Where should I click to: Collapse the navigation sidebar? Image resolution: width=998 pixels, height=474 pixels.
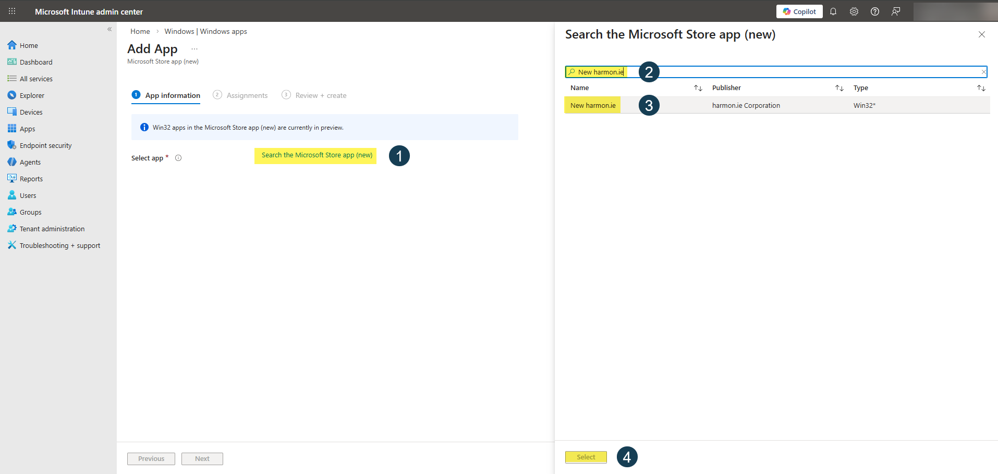click(x=109, y=29)
